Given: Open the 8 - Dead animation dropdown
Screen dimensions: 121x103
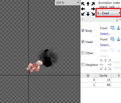Looking at the screenshot, I should [x=109, y=13].
